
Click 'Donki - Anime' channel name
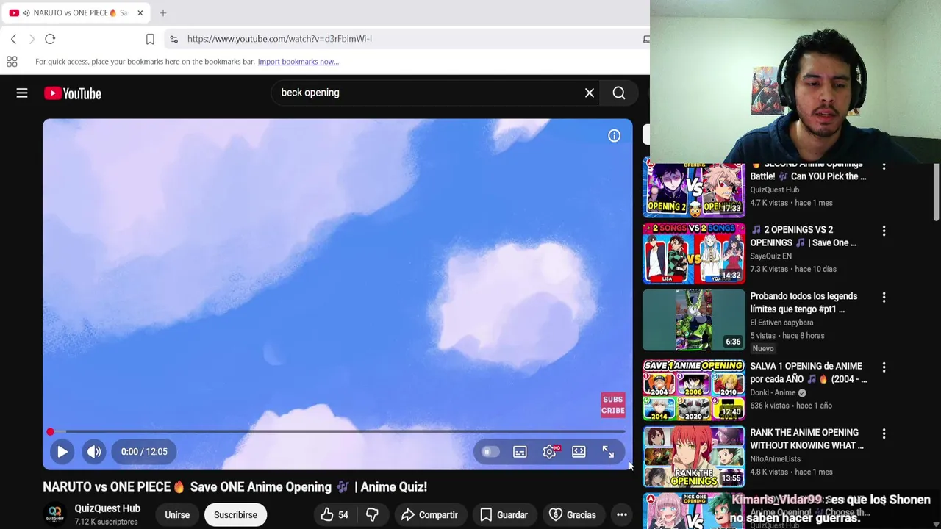(x=773, y=393)
